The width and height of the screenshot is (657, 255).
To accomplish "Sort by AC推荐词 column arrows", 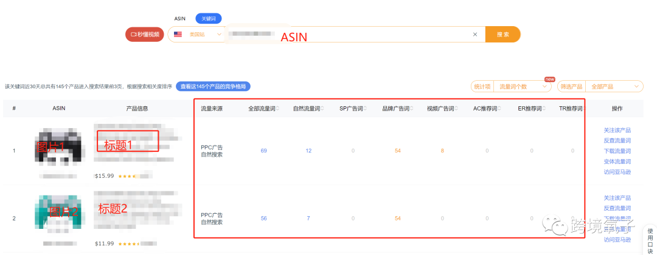I will [x=499, y=109].
